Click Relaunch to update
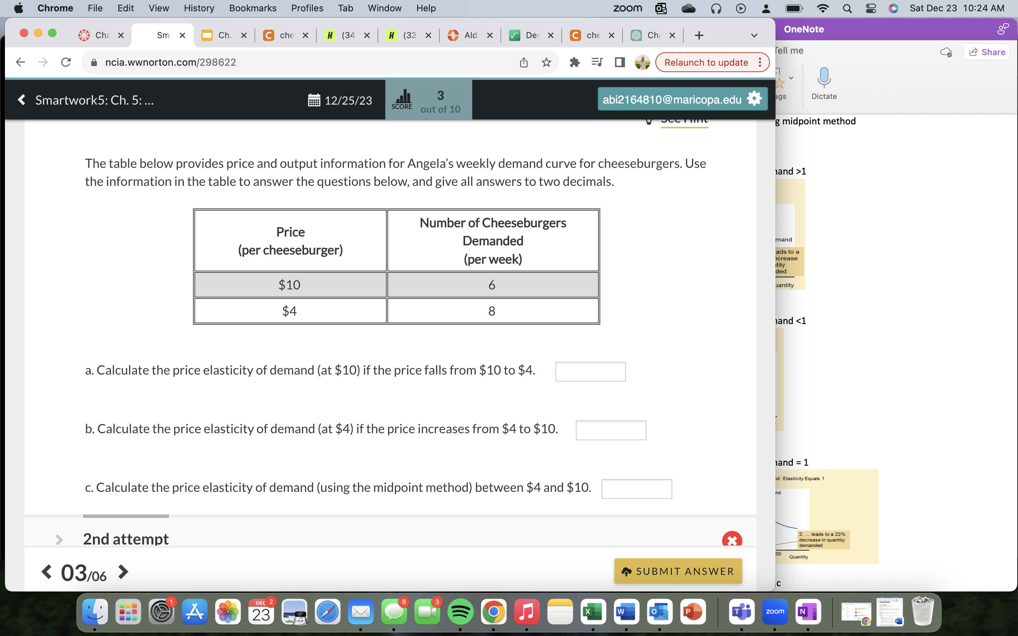Image resolution: width=1018 pixels, height=636 pixels. coord(706,62)
